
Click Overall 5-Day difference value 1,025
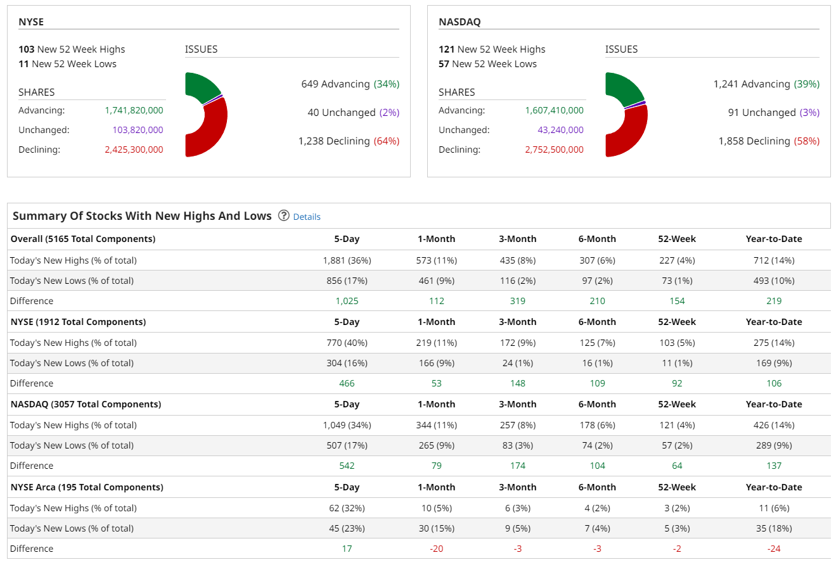[x=347, y=301]
